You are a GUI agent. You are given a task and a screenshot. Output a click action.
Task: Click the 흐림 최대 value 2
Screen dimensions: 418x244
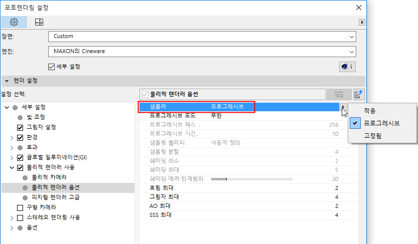tap(336, 188)
